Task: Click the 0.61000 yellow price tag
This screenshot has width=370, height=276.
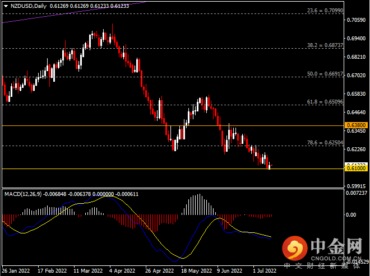Action: [x=357, y=169]
